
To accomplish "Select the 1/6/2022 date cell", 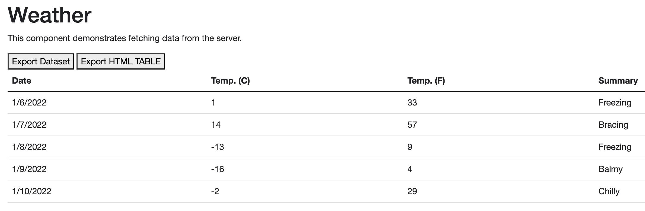I will [x=29, y=103].
